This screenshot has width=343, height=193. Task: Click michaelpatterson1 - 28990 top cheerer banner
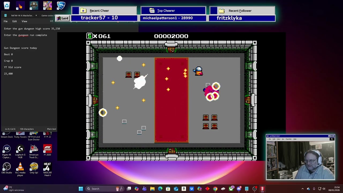(x=173, y=18)
